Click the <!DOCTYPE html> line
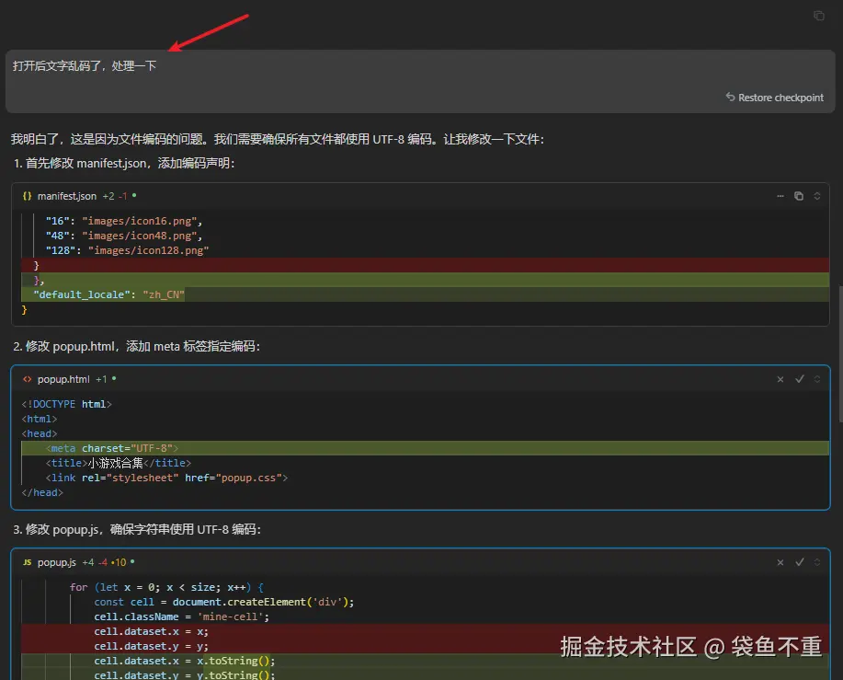 pyautogui.click(x=67, y=404)
